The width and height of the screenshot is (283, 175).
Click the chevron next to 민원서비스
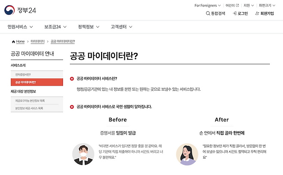click(31, 27)
